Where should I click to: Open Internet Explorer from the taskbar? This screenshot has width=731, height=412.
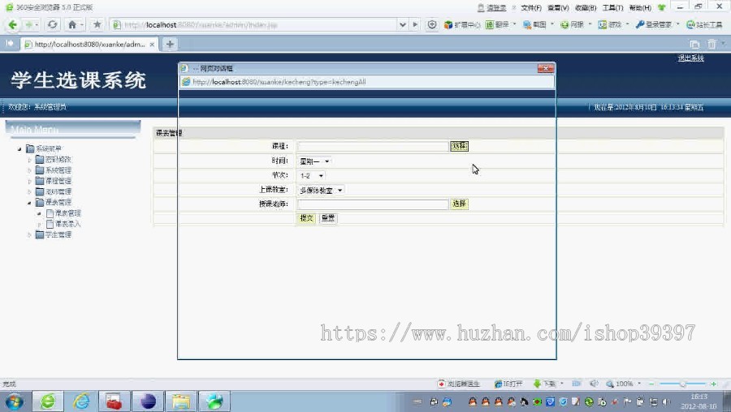click(81, 401)
